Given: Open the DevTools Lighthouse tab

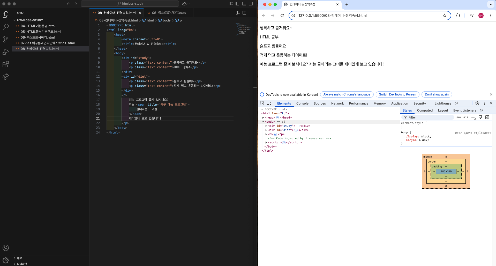Looking at the screenshot, I should (443, 103).
